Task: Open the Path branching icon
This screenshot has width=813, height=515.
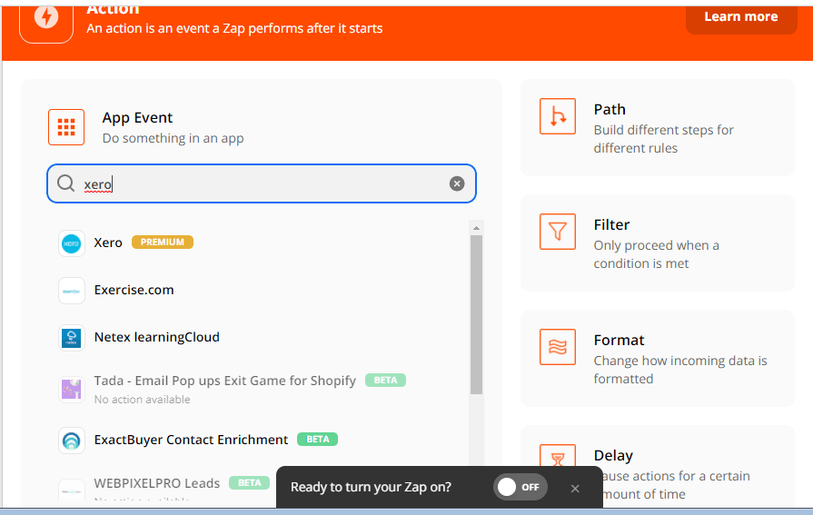Action: pyautogui.click(x=558, y=117)
